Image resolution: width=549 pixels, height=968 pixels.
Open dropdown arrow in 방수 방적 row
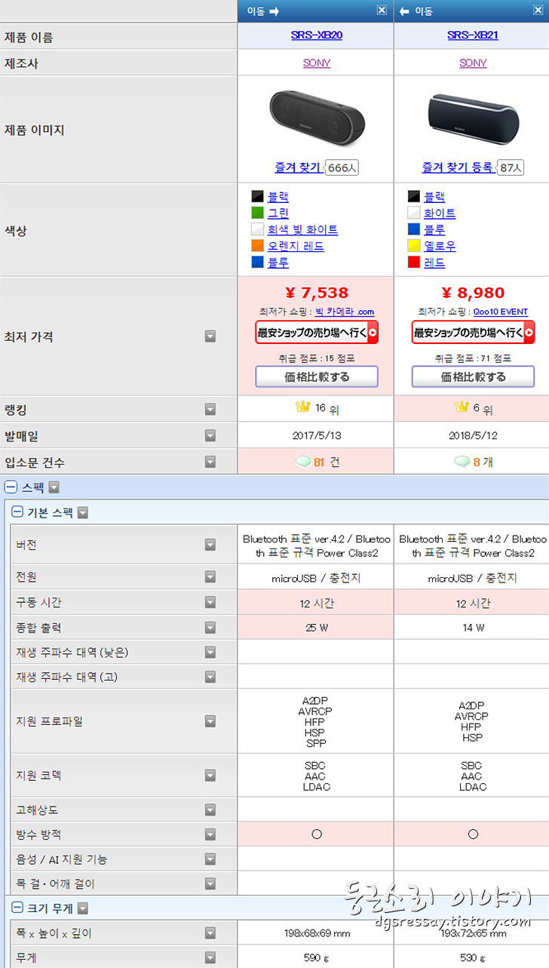(x=210, y=834)
